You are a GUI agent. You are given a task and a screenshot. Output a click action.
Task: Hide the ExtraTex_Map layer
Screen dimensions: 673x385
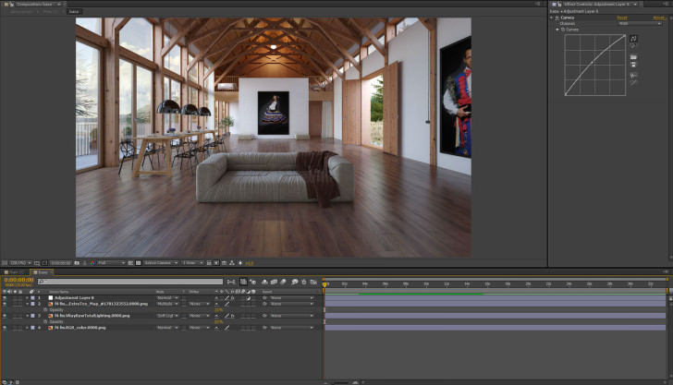tap(5, 304)
